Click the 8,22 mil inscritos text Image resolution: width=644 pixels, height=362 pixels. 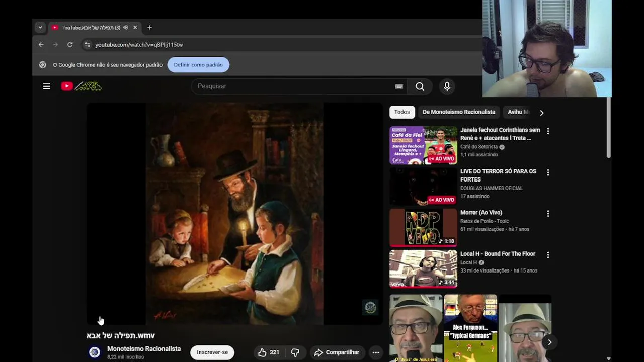coord(125,357)
